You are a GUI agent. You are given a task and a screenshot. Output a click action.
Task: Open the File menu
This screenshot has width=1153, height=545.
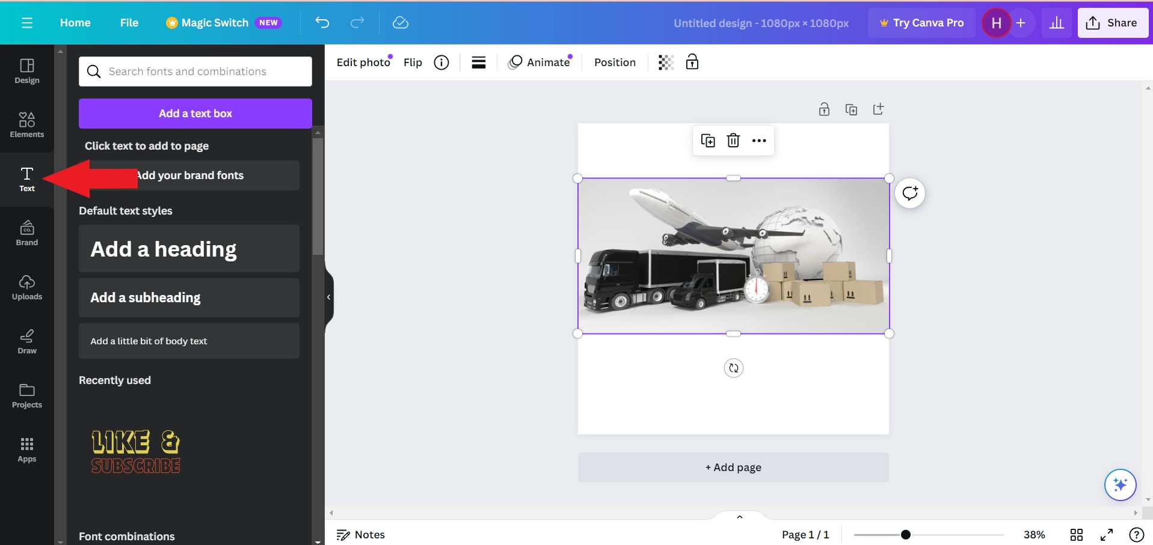click(129, 22)
